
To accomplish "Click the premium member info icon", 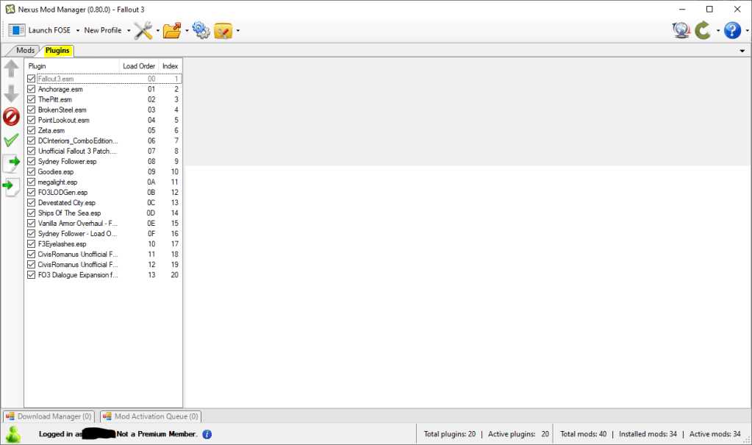I will click(x=207, y=434).
